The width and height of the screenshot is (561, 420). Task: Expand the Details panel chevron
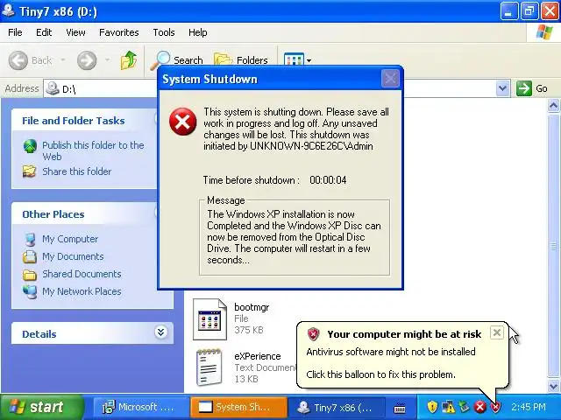(161, 332)
